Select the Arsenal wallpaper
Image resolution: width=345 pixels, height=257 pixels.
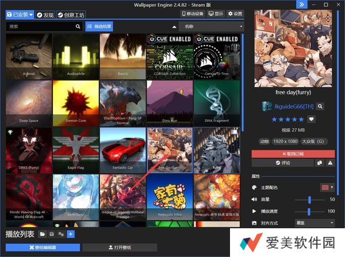coord(29,56)
